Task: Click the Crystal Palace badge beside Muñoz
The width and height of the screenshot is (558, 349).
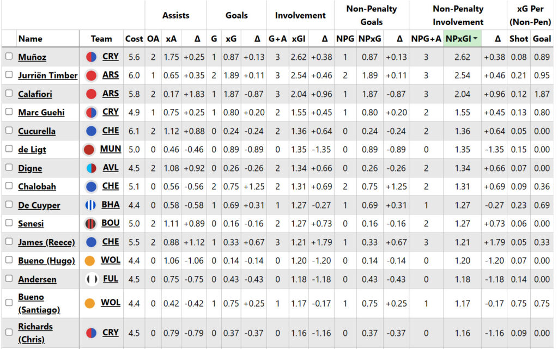Action: pos(92,57)
